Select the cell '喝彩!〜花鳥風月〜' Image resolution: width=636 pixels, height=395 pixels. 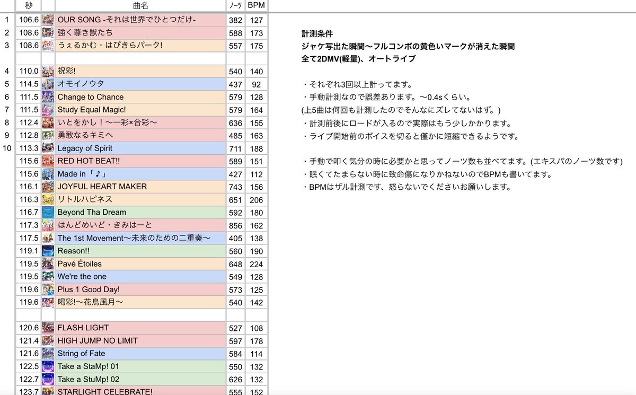point(140,302)
